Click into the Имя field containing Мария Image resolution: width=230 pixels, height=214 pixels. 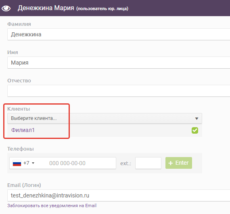click(x=119, y=63)
